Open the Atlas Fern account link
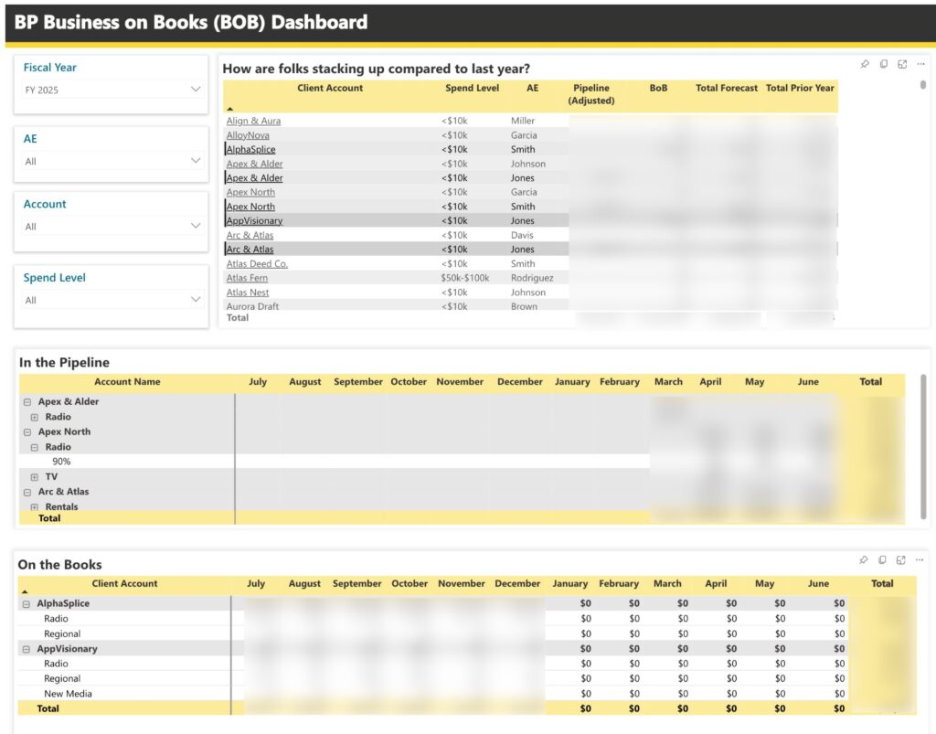Screen dimensions: 936x734 pyautogui.click(x=247, y=278)
